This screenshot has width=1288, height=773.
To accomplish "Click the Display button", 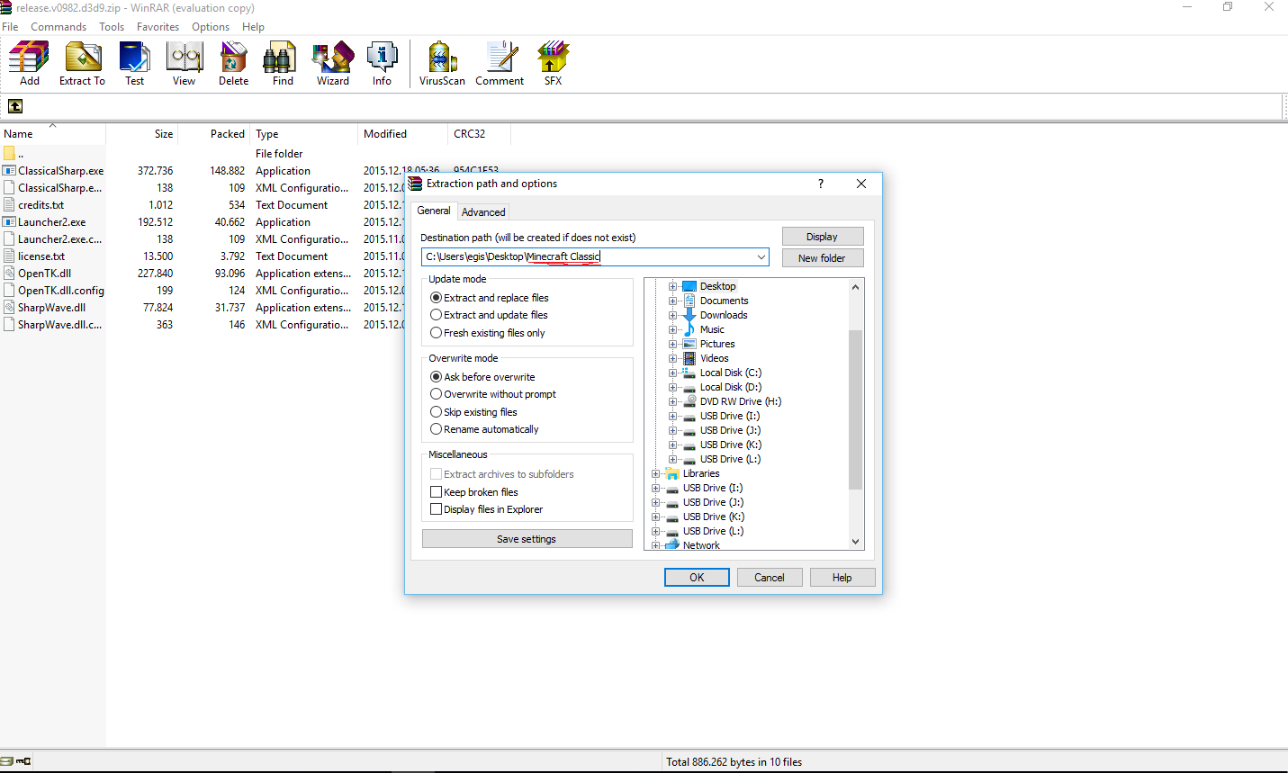I will coord(823,237).
